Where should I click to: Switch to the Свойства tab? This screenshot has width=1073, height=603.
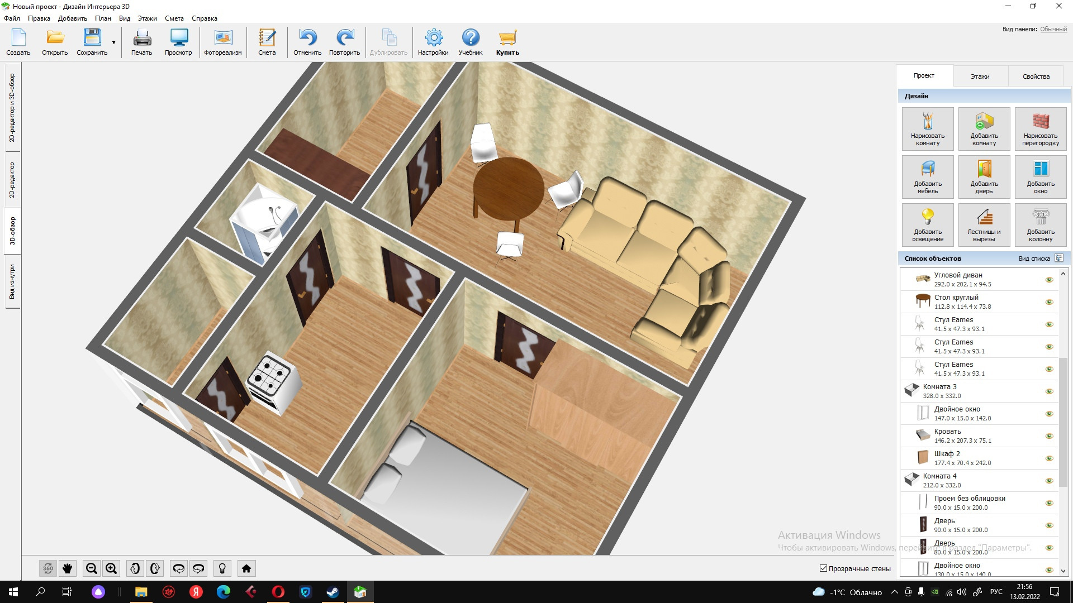tap(1036, 76)
